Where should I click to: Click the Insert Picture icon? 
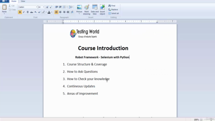pyautogui.click(x=79, y=7)
